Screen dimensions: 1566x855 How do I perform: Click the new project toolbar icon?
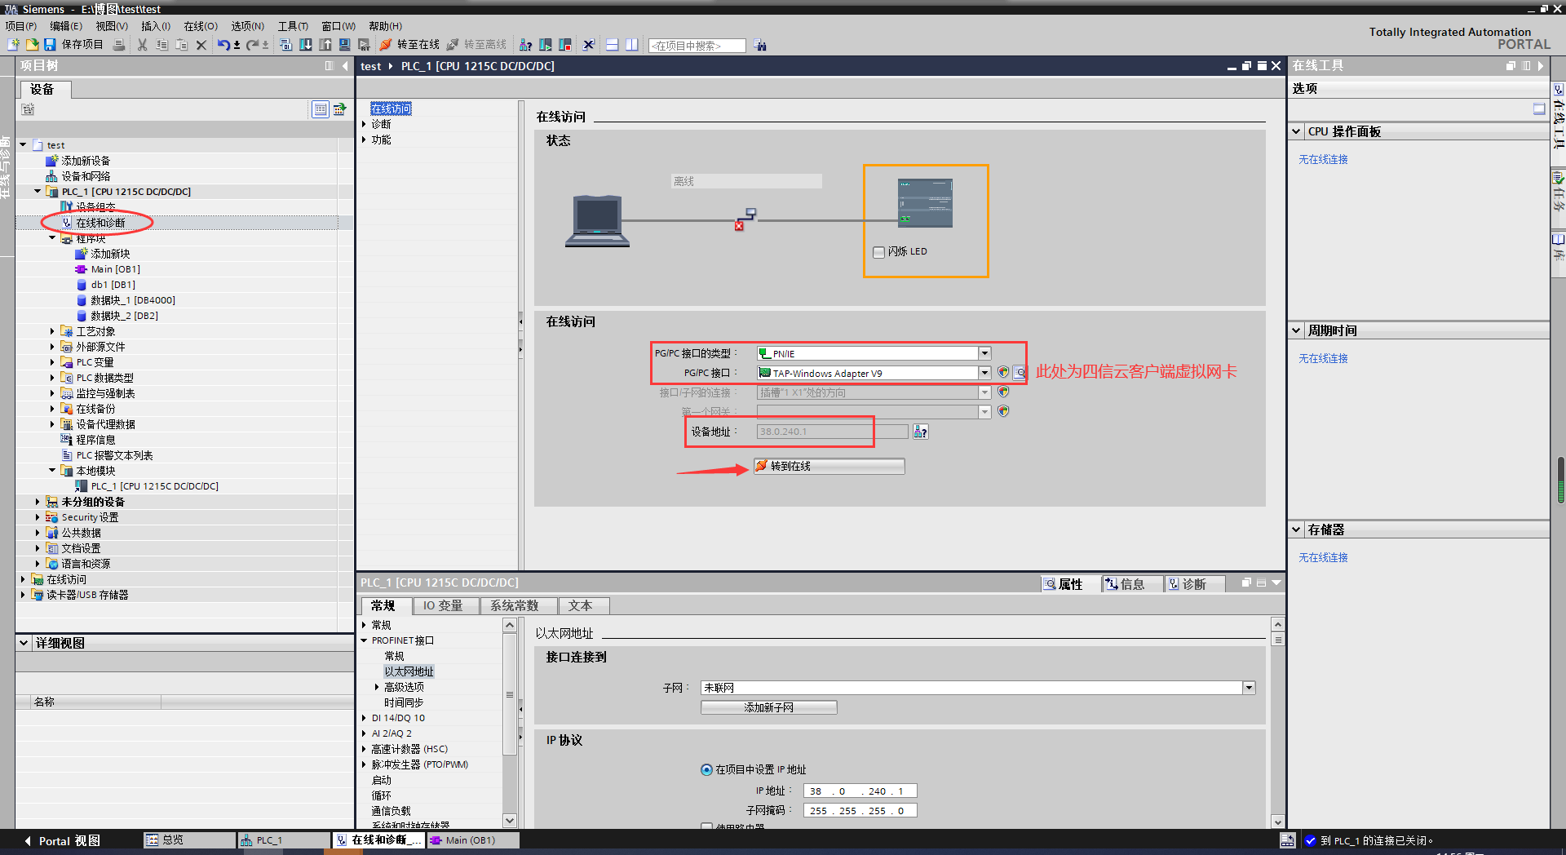(14, 45)
